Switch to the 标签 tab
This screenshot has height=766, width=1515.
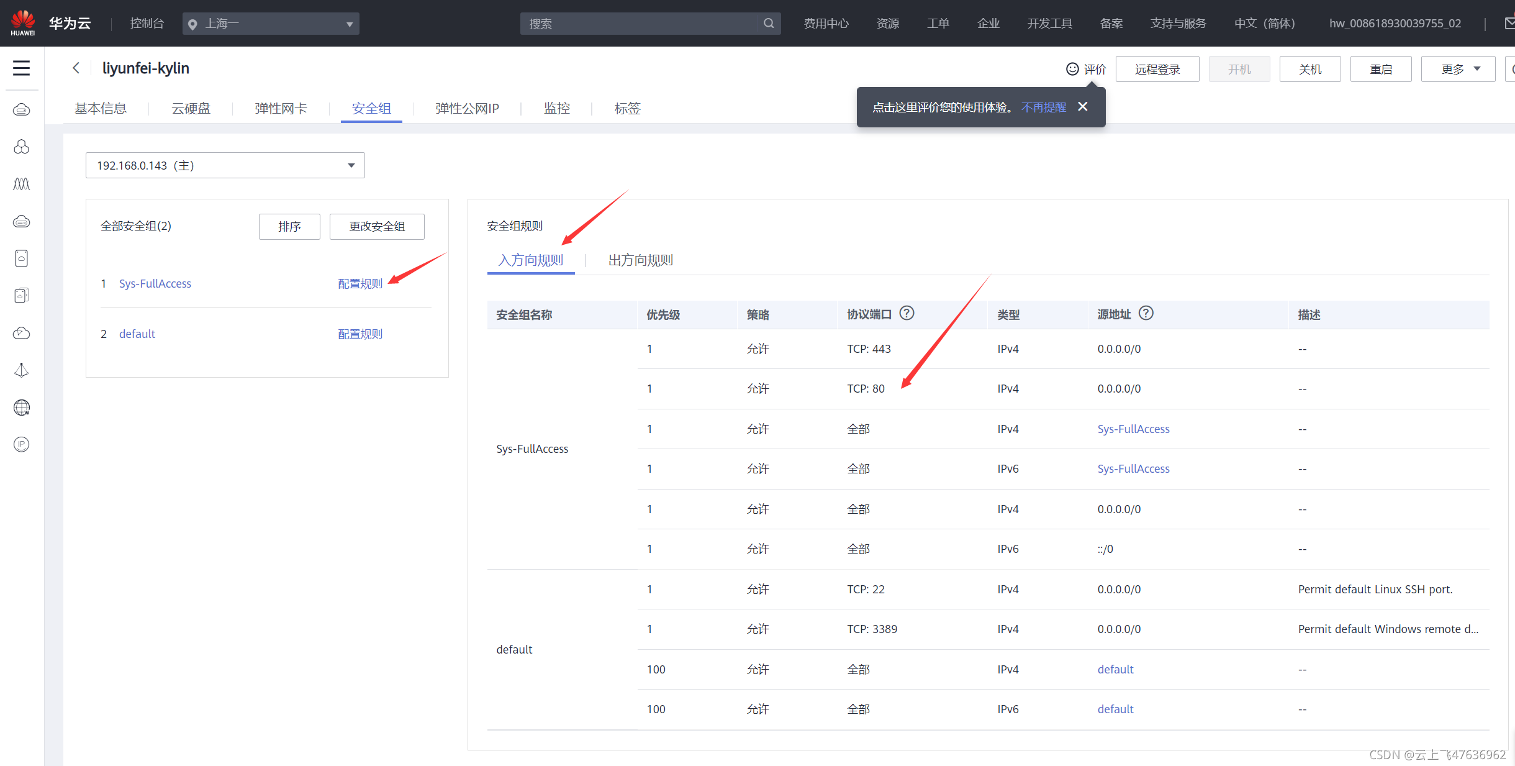pos(627,108)
